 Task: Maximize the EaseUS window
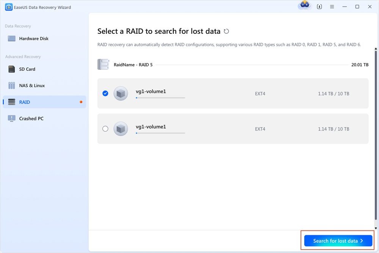coord(357,7)
